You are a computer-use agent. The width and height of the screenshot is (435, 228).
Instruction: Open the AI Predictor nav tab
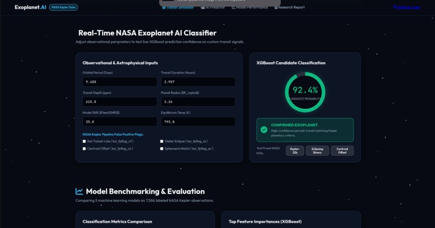(x=213, y=8)
